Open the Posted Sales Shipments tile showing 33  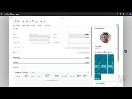[98, 70]
